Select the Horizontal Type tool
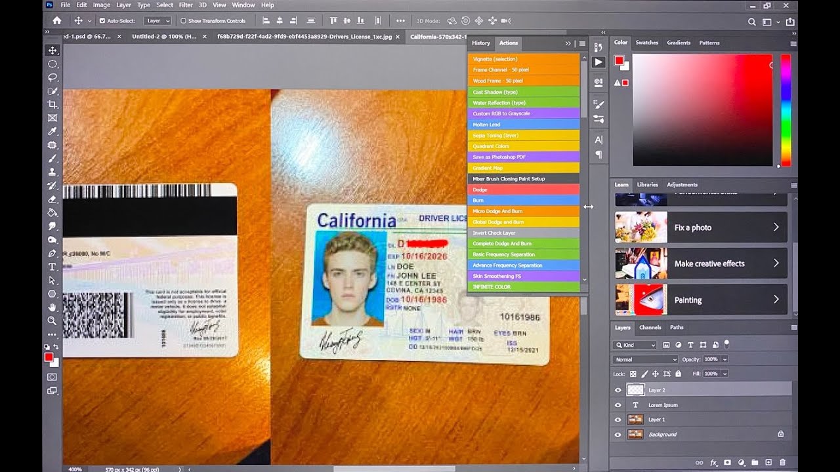 pos(52,267)
